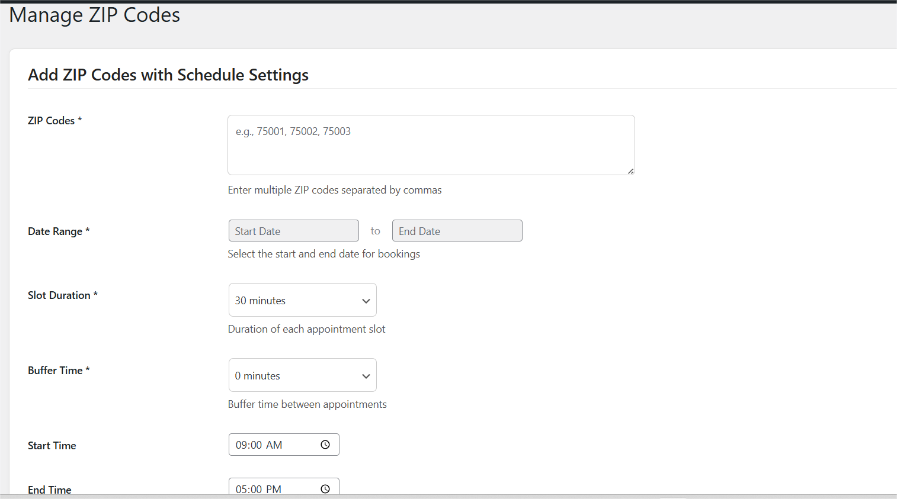Select the minutes segment in Start Time
This screenshot has width=897, height=499.
click(x=256, y=445)
